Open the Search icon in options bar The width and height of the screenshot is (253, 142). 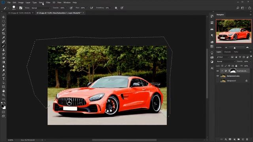coord(238,8)
